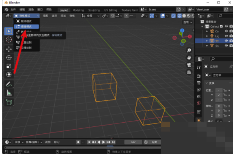
Task: Switch perspective/orthographic grid icon
Action: click(x=189, y=72)
